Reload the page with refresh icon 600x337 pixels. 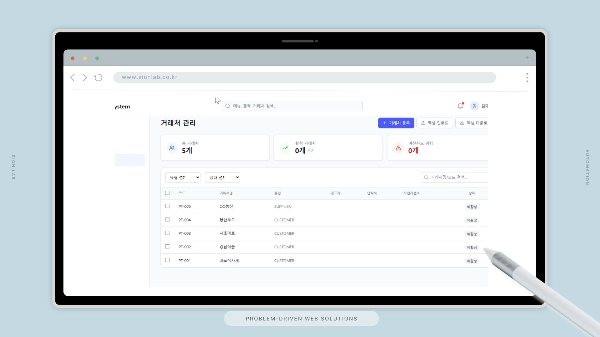click(98, 78)
